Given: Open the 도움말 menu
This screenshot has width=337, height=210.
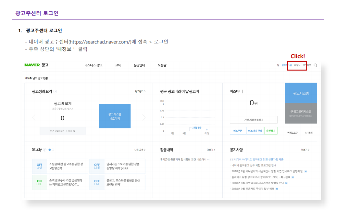Looking at the screenshot, I should pos(162,65).
